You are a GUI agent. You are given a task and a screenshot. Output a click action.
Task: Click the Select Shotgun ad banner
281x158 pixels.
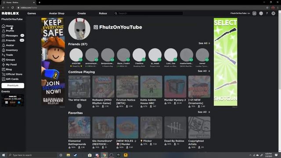tap(225, 62)
